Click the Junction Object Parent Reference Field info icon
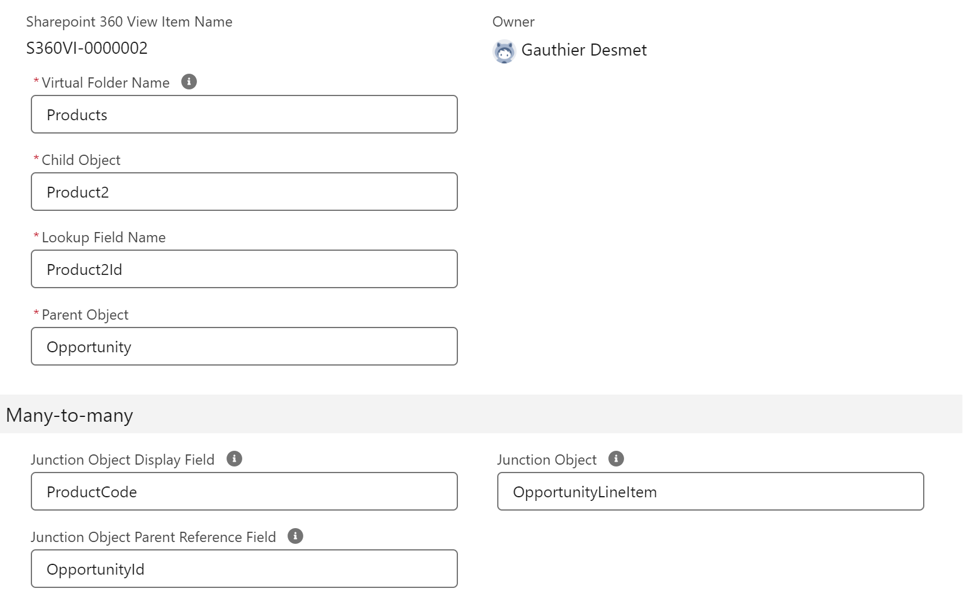 pos(295,536)
